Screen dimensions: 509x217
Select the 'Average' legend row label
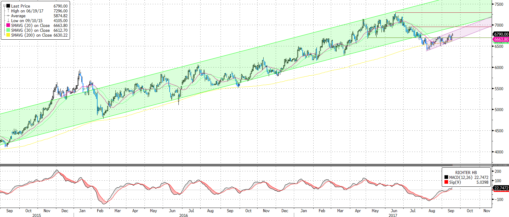click(x=18, y=16)
